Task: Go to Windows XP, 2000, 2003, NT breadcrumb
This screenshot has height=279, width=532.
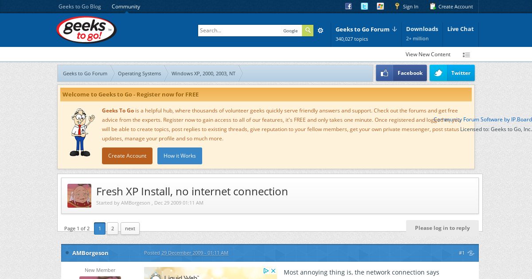Action: 203,74
